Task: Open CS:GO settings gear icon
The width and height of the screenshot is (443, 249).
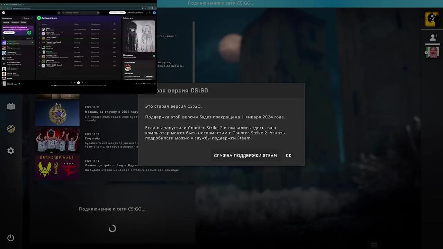Action: point(11,151)
